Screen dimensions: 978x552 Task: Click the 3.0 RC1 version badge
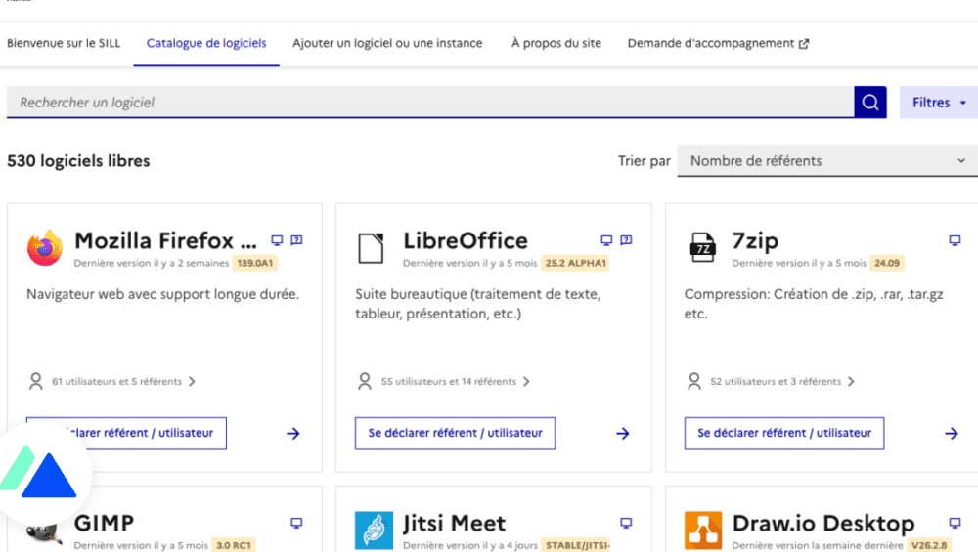[x=234, y=545]
